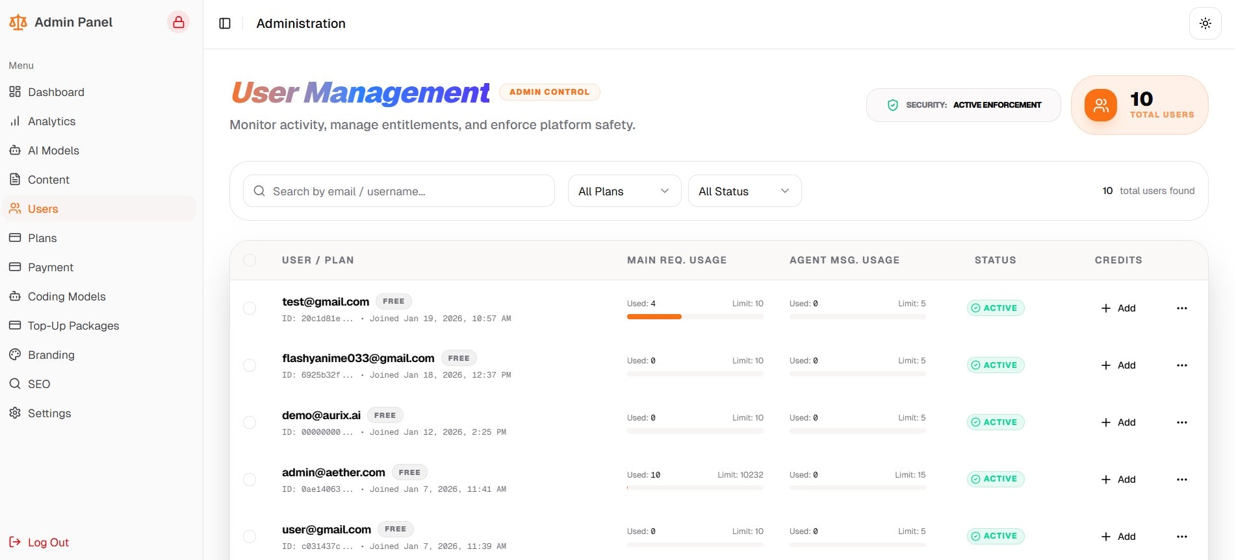Click test@gmail.com agent message usage bar
The image size is (1236, 560).
pyautogui.click(x=858, y=317)
